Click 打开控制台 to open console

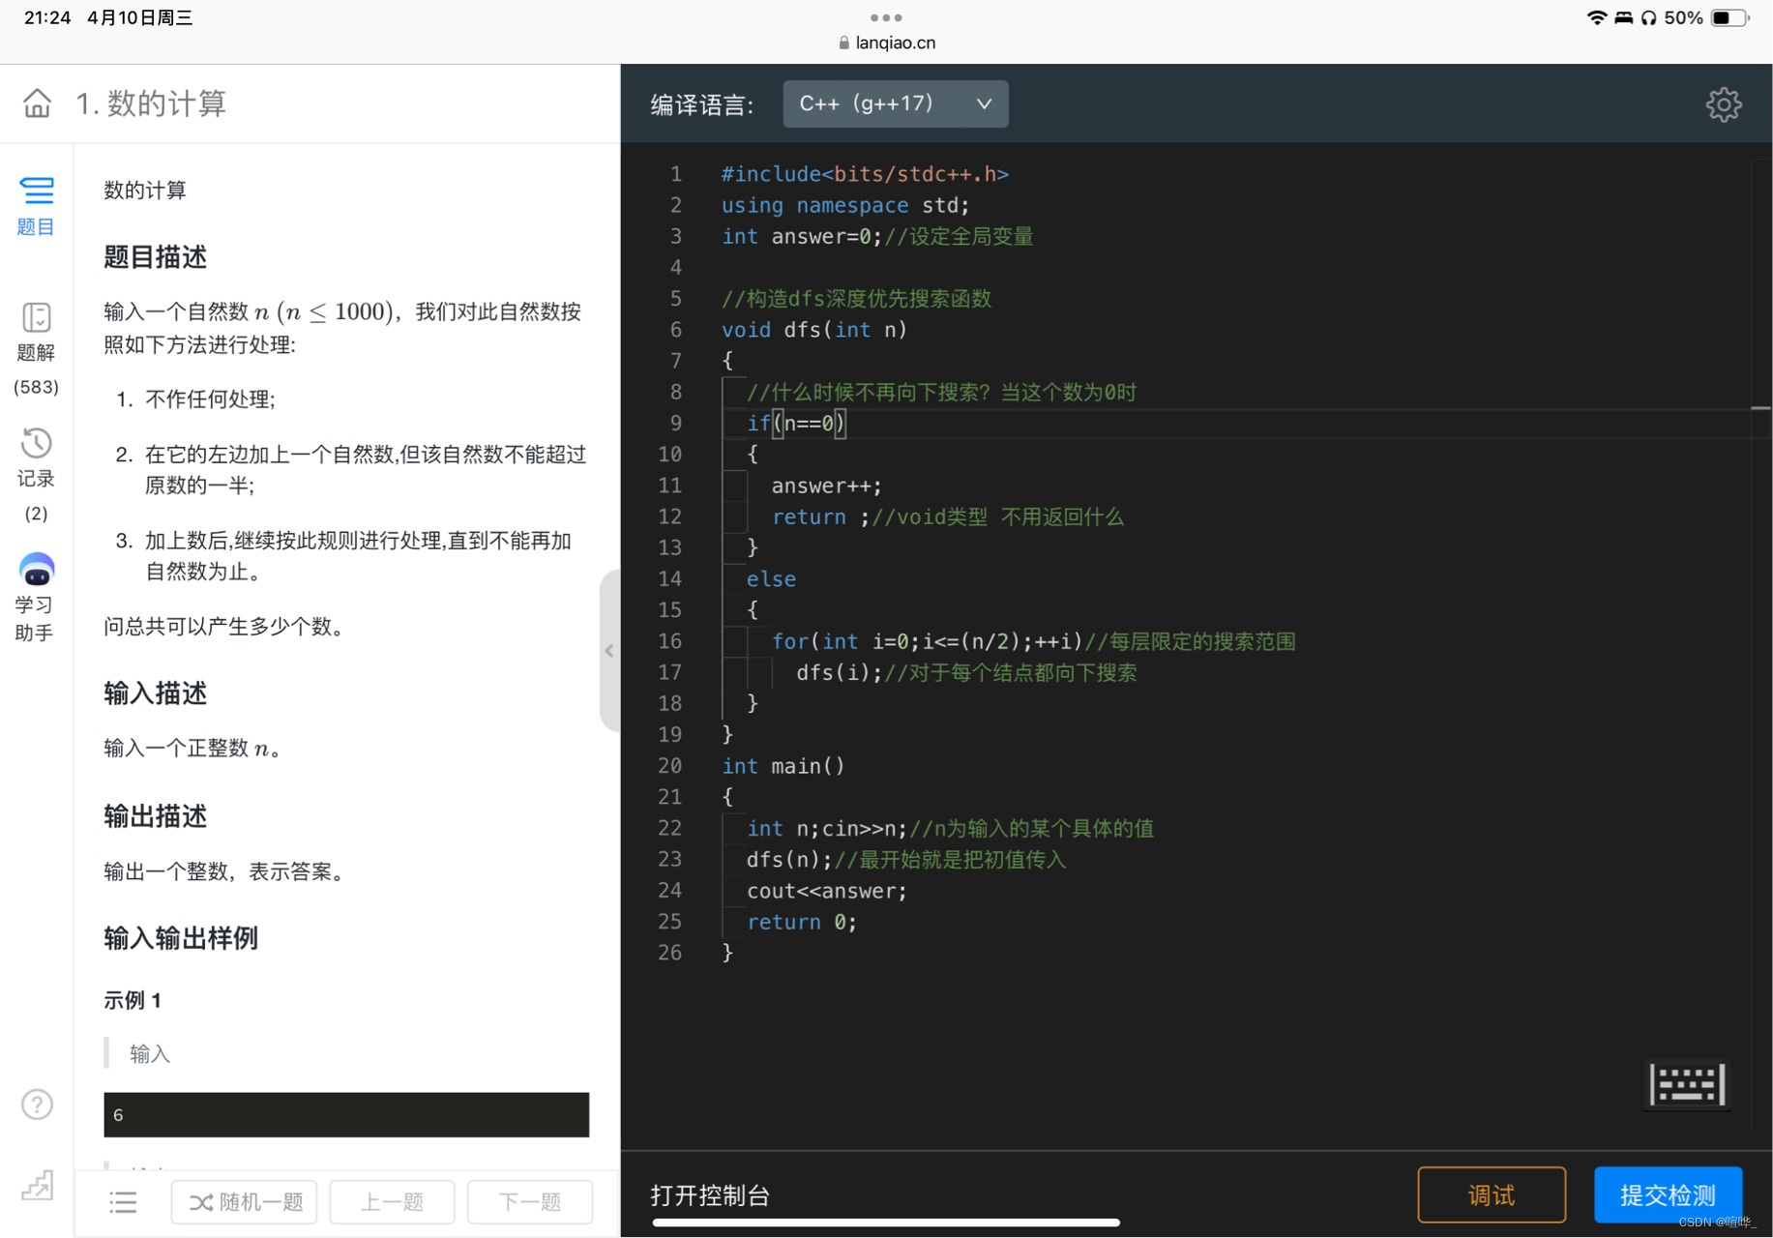(710, 1195)
